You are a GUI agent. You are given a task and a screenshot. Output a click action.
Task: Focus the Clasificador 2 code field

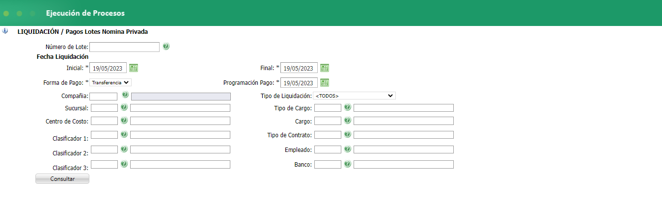click(x=104, y=149)
